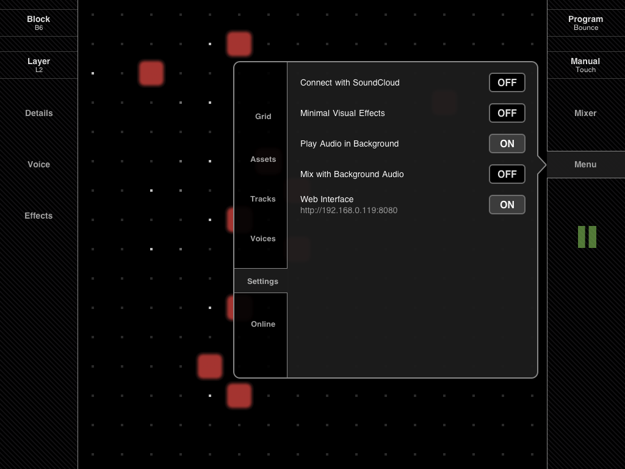
Task: Close the Menu panel button
Action: (x=585, y=164)
